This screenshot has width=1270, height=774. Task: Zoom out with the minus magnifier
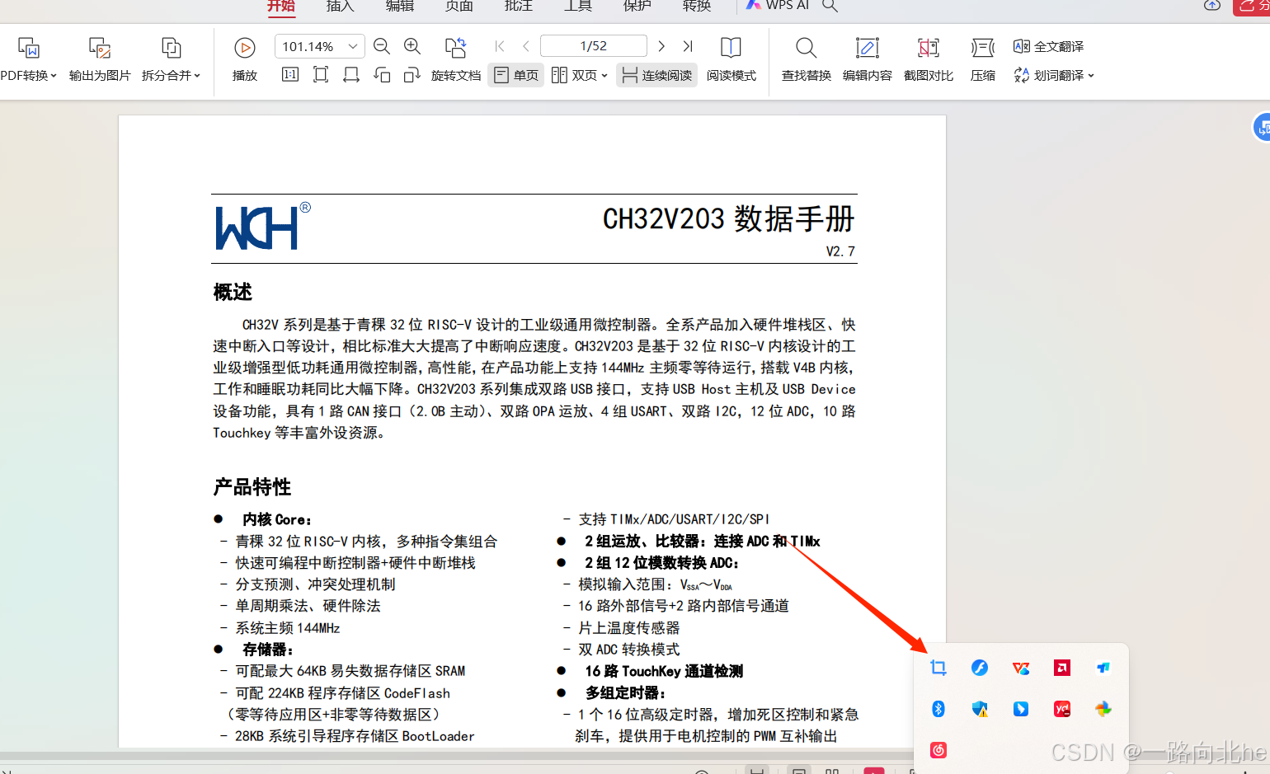[x=382, y=47]
